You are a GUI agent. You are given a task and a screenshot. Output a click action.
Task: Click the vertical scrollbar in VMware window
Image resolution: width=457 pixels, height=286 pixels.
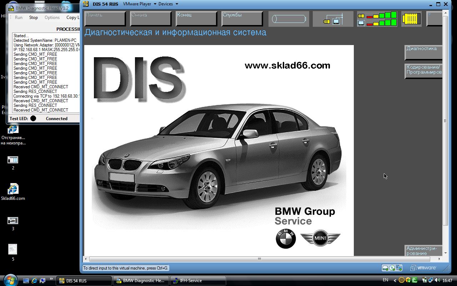(445, 120)
